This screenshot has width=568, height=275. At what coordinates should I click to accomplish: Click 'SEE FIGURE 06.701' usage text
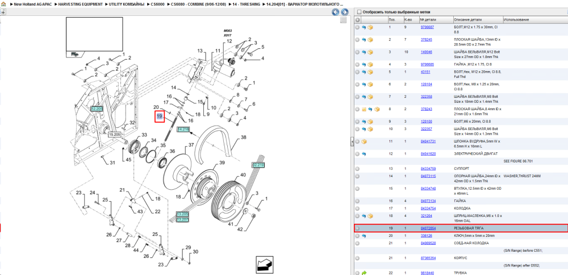coord(519,160)
